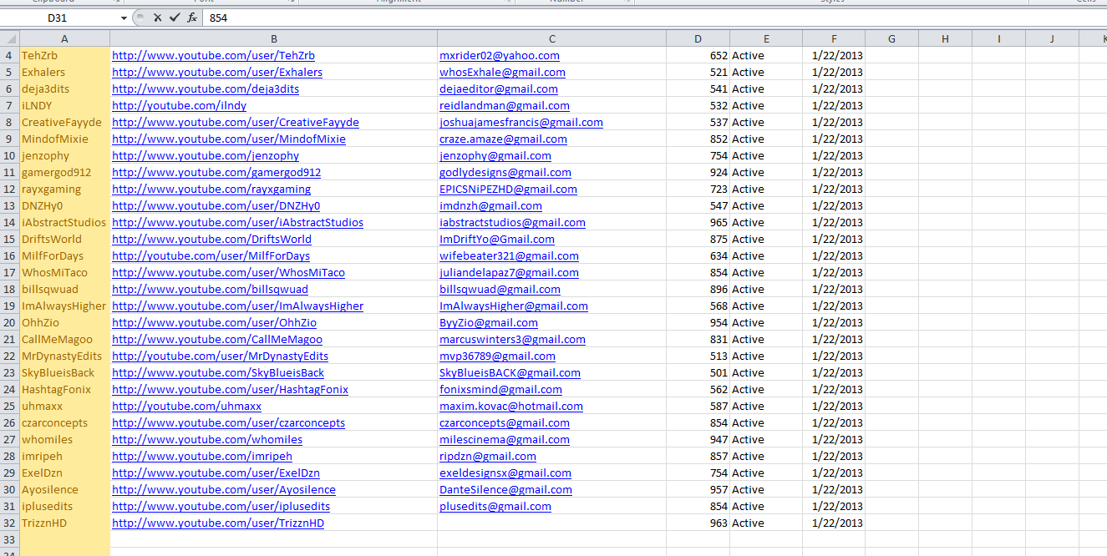The image size is (1107, 556).
Task: Select the cell containing HashtagFonix name
Action: 65,389
